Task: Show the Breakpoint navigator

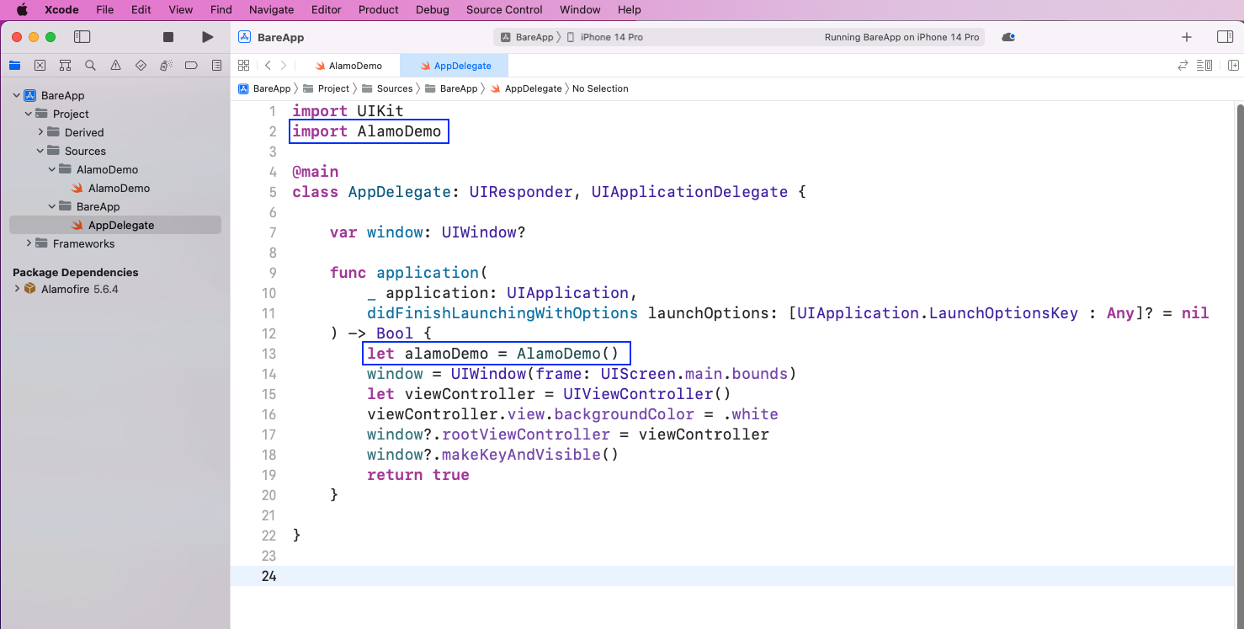Action: pyautogui.click(x=191, y=65)
